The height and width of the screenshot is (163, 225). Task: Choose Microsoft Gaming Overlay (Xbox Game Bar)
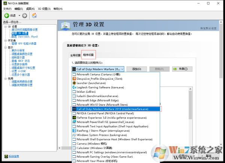(x=116, y=157)
